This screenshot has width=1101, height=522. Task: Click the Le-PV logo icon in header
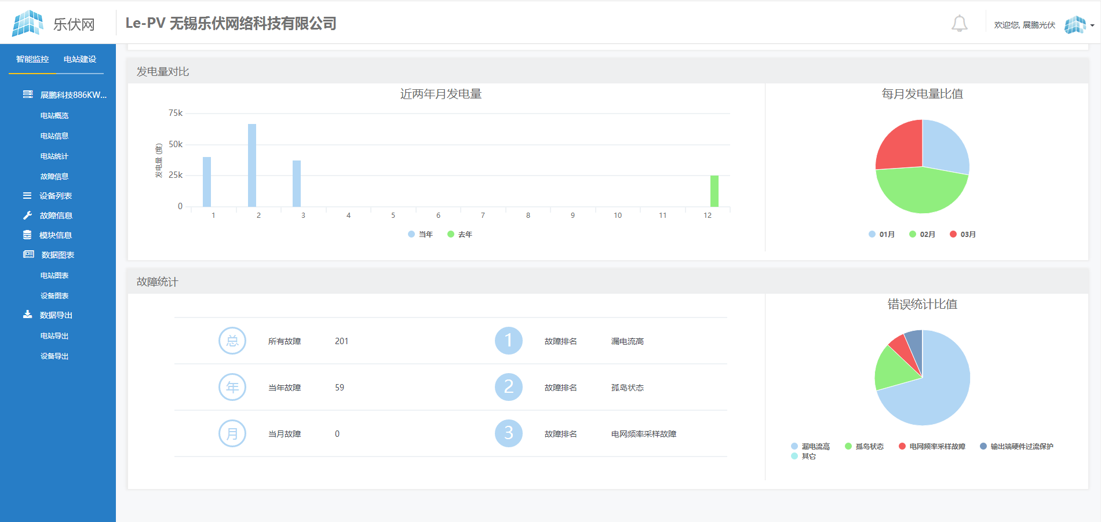(28, 24)
